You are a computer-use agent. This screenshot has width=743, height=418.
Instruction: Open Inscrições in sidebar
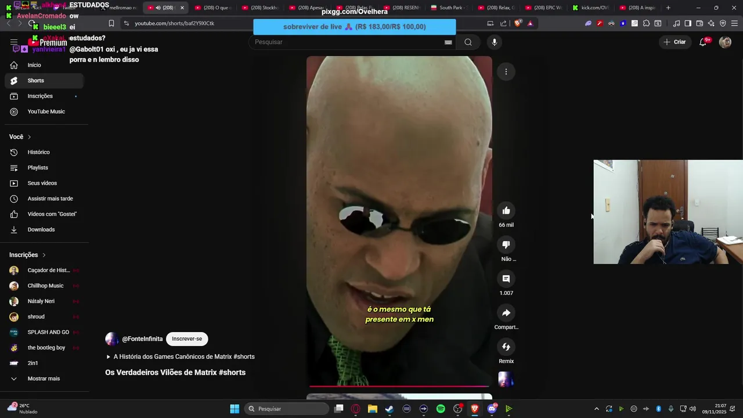point(44,96)
